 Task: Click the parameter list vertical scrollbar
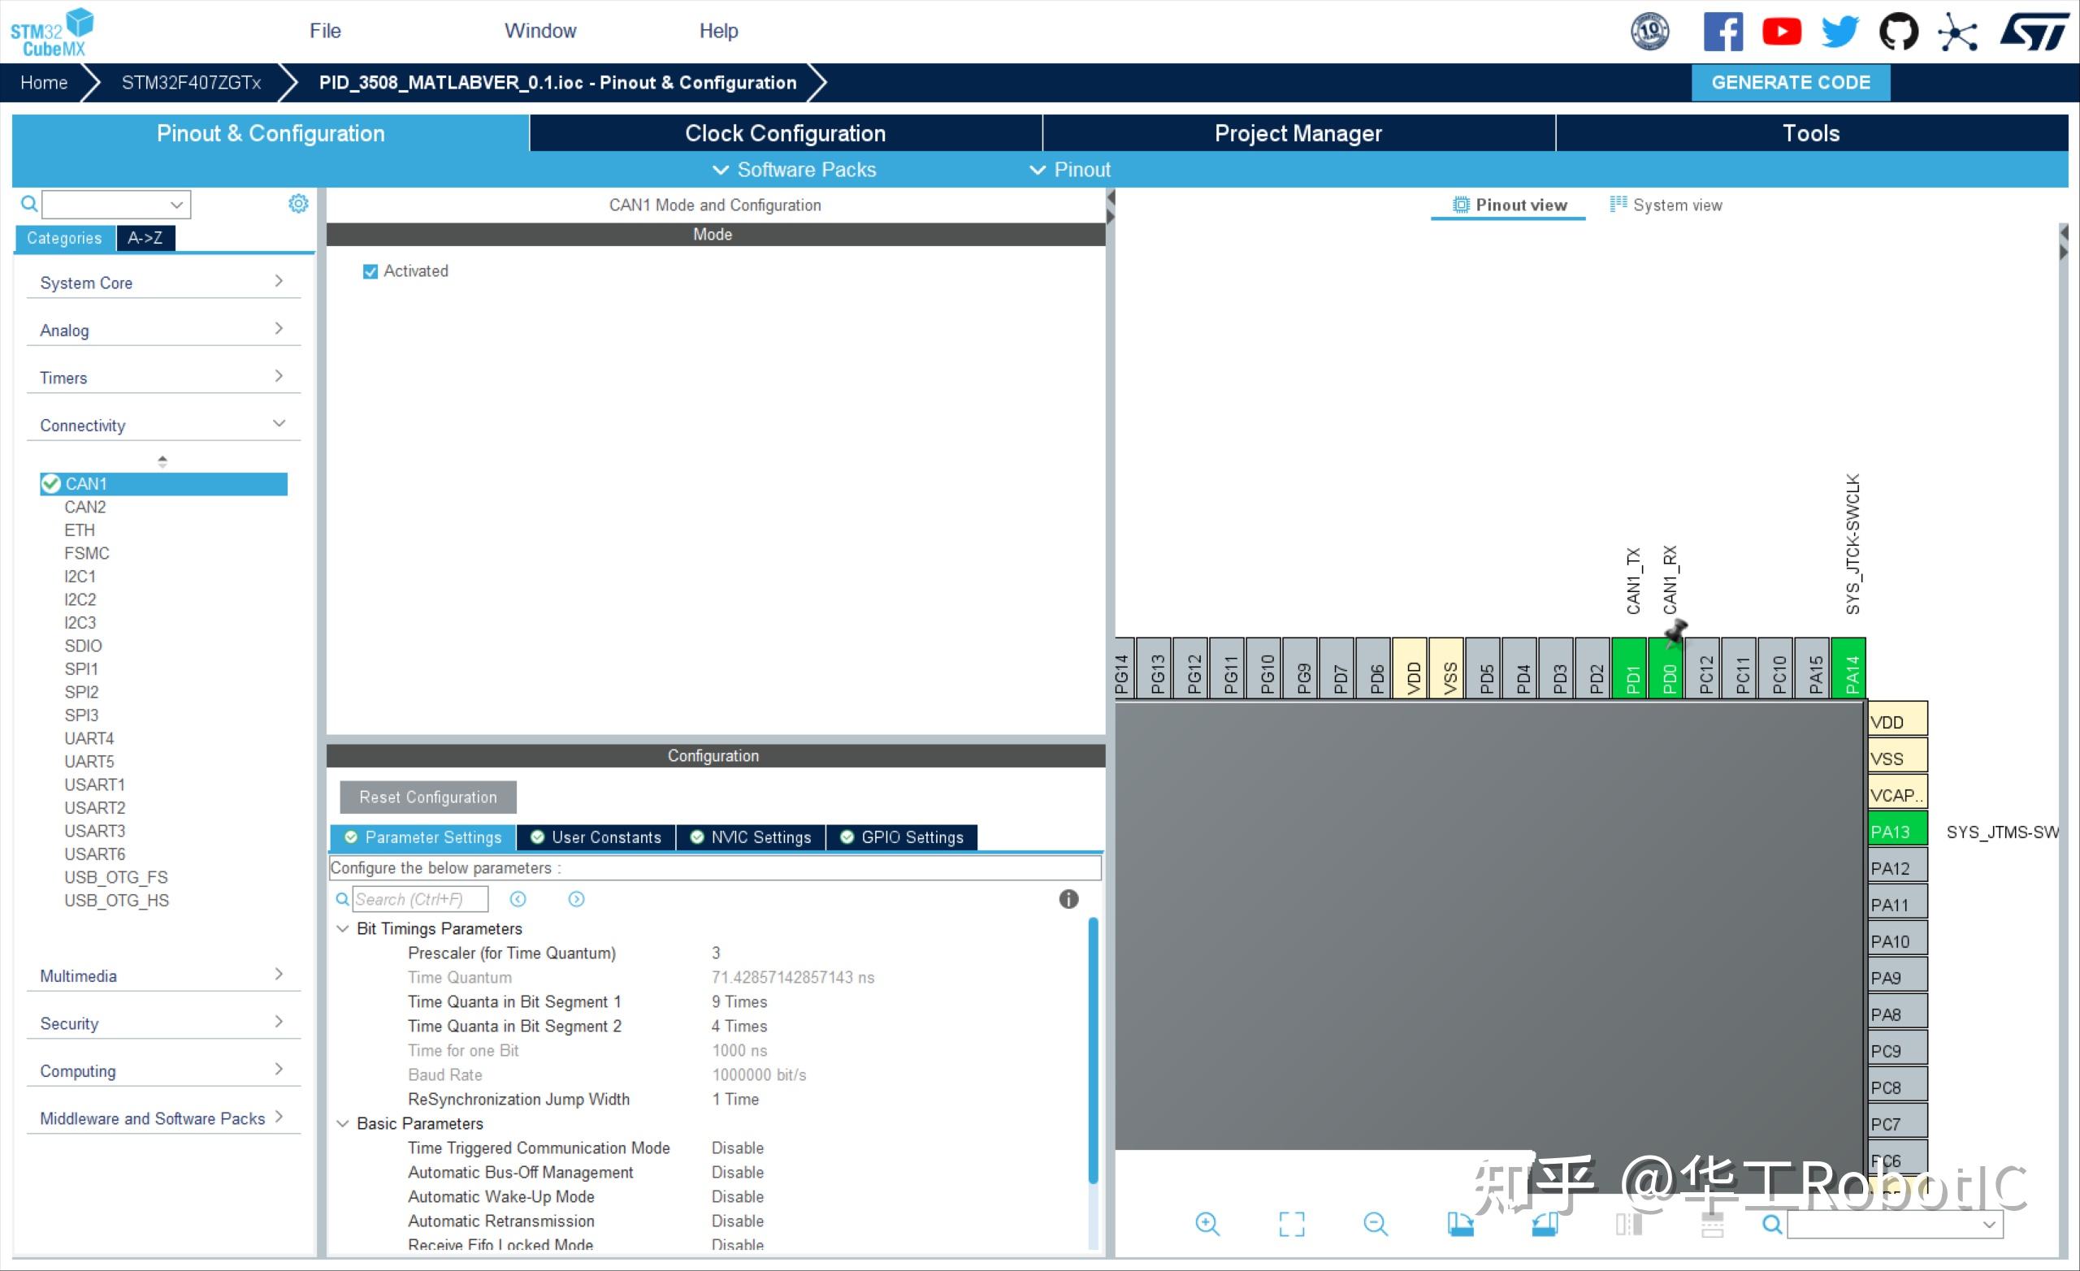(x=1092, y=1051)
